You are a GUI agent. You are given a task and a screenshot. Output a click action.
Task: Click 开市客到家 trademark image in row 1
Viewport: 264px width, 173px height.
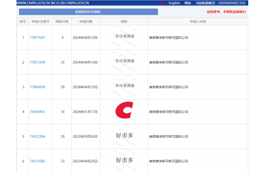click(x=125, y=36)
